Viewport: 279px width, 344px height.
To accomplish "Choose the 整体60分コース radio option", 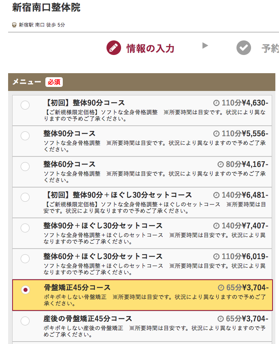I will pos(25,167).
